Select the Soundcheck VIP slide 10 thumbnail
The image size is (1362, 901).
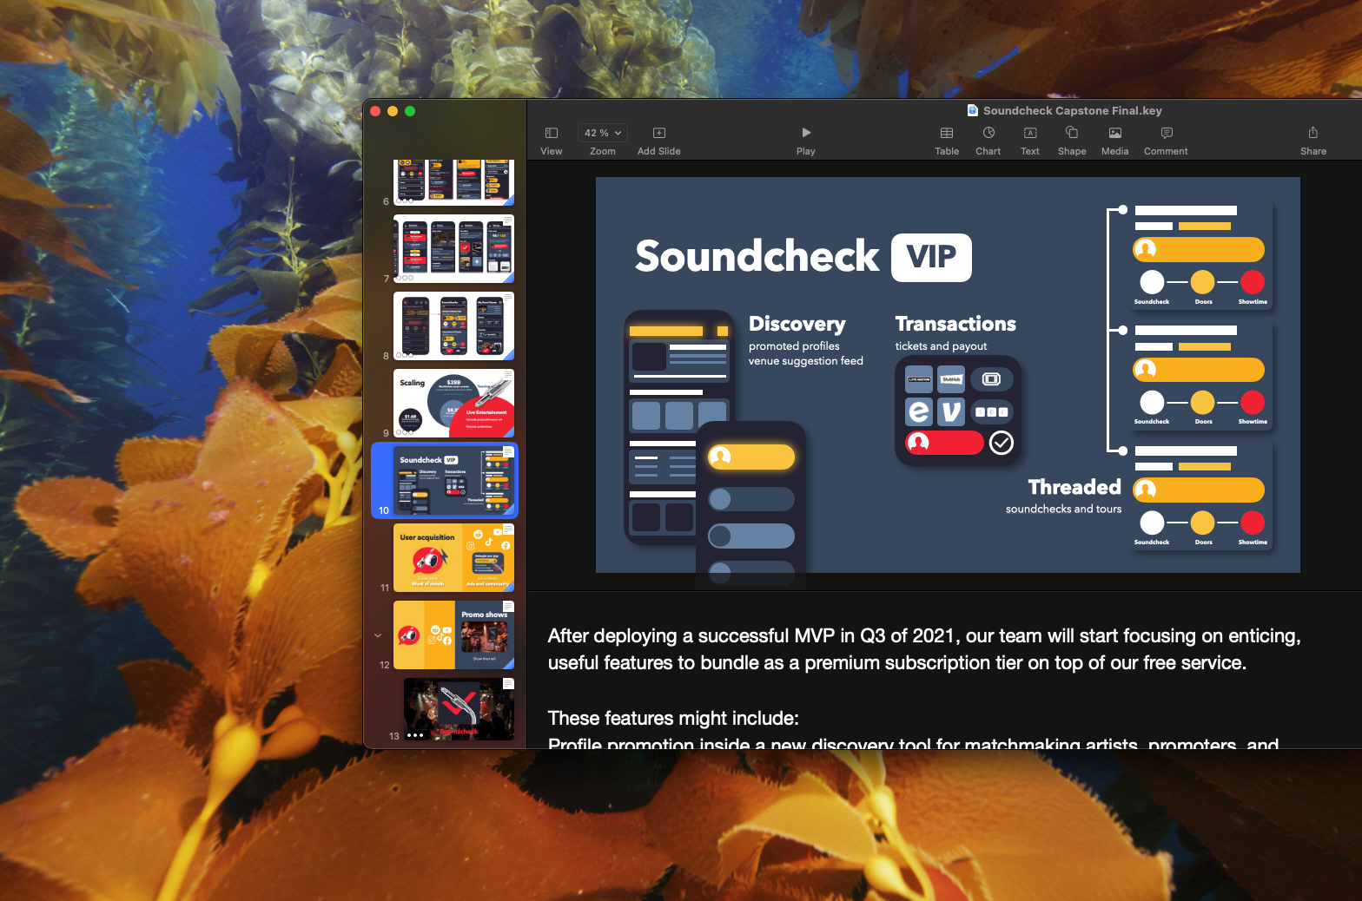point(453,480)
